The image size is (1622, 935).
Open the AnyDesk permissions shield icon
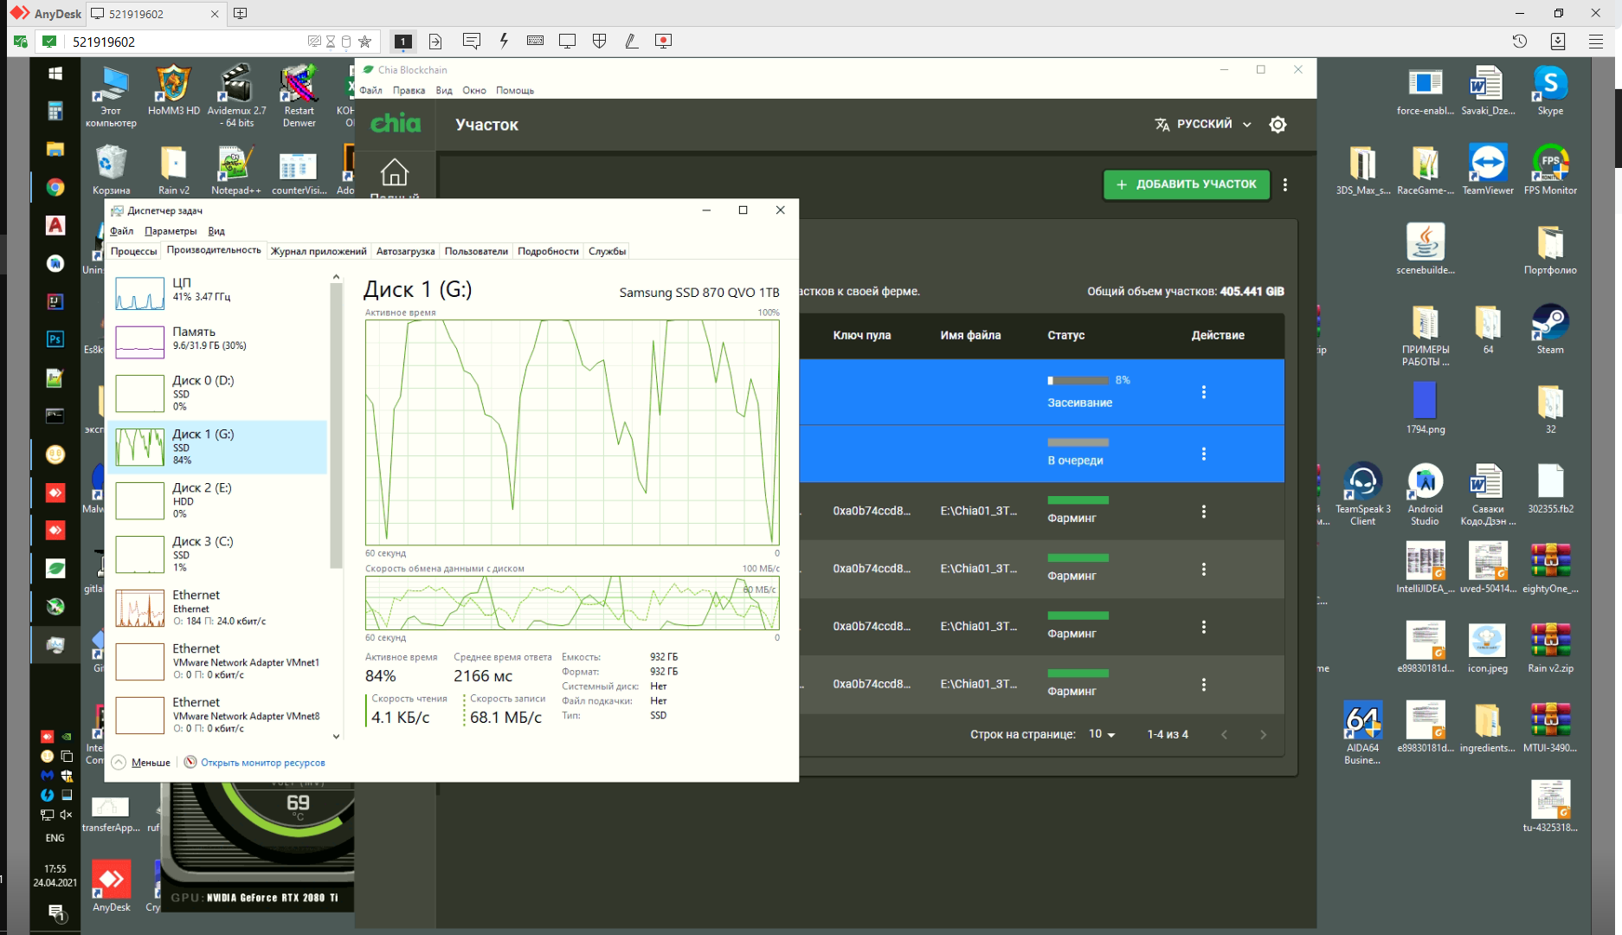[599, 42]
